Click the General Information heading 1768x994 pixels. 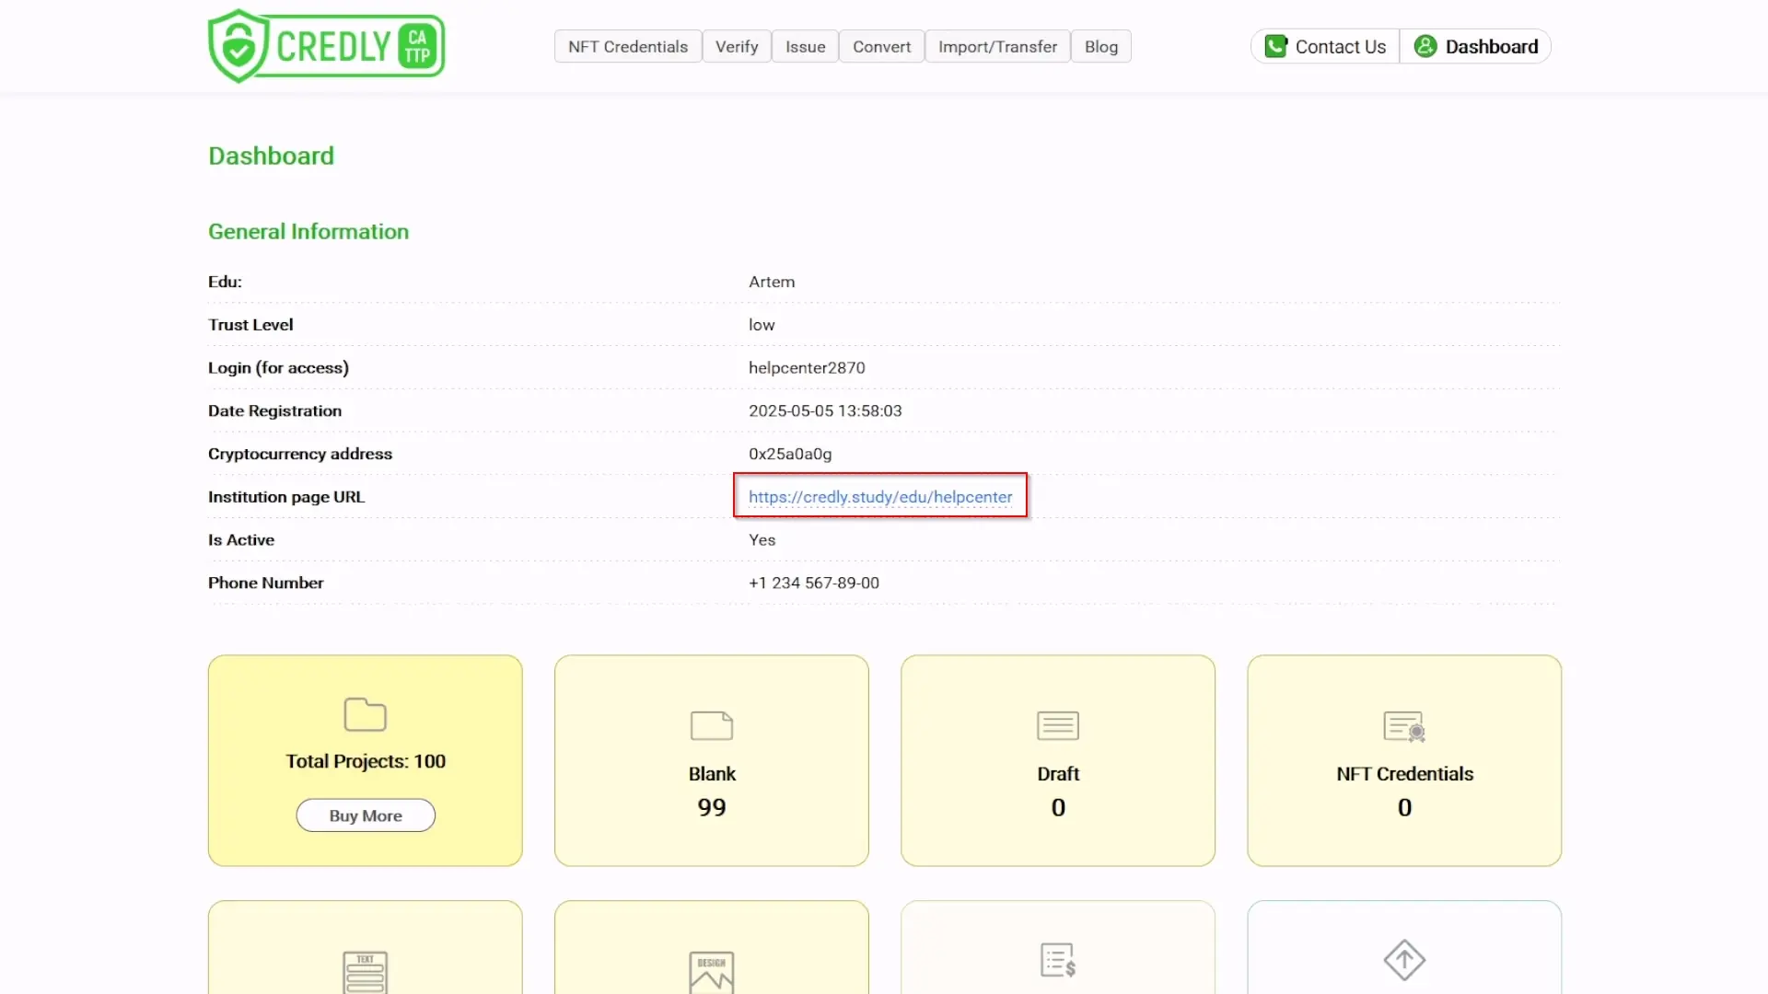(308, 231)
